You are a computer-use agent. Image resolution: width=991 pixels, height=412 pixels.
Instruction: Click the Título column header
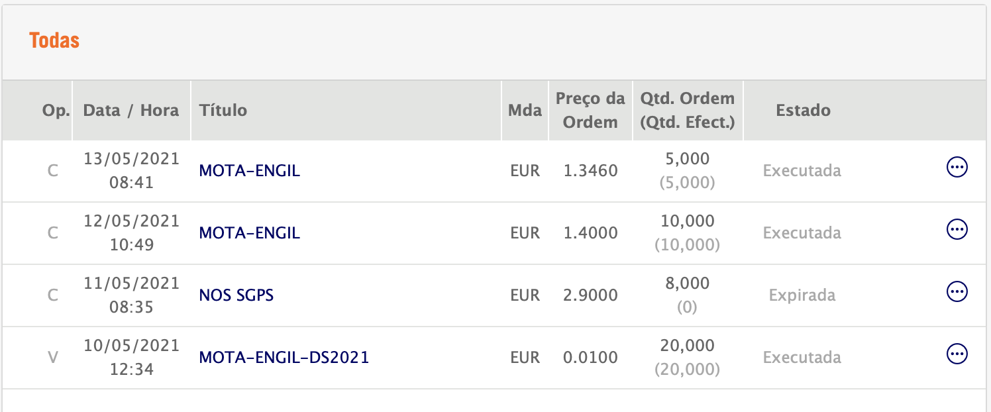(223, 110)
